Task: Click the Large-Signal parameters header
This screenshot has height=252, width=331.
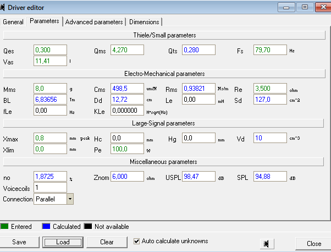Action: (x=163, y=123)
